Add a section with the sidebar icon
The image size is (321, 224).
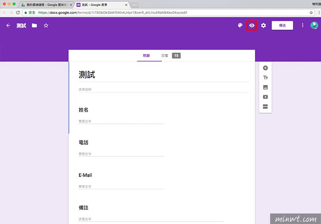tap(266, 107)
